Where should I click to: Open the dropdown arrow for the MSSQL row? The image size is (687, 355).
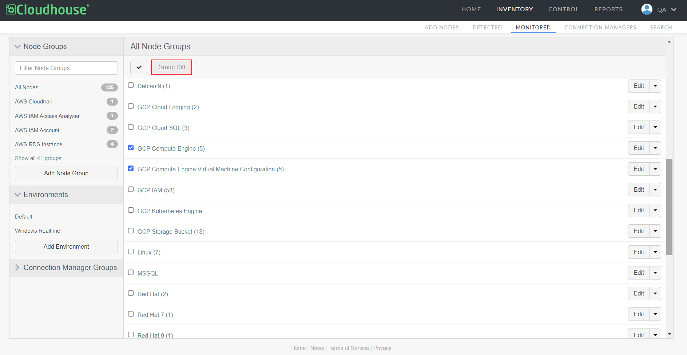click(x=655, y=273)
